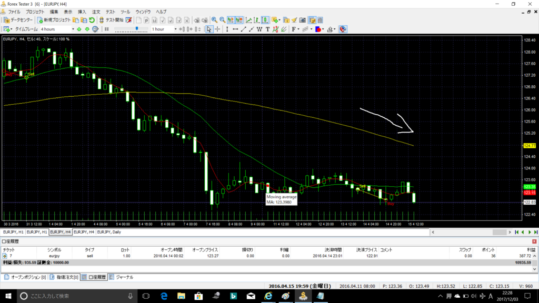This screenshot has width=539, height=303.
Task: Select the crosshair tool
Action: pyautogui.click(x=217, y=29)
